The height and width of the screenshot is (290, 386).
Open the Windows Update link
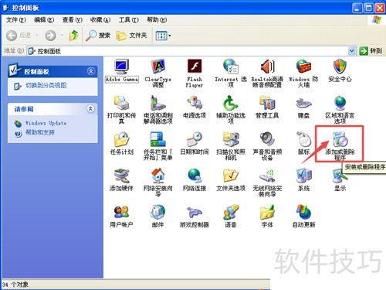click(x=46, y=123)
